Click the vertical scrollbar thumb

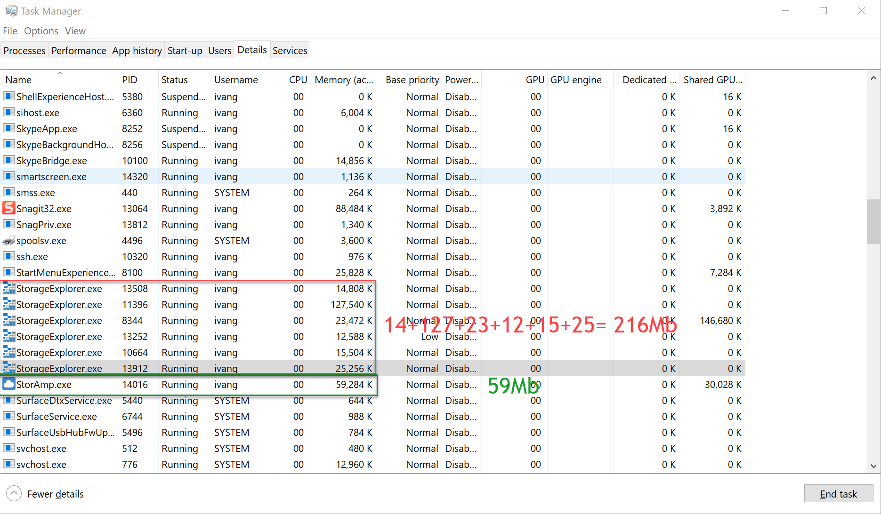coord(873,222)
